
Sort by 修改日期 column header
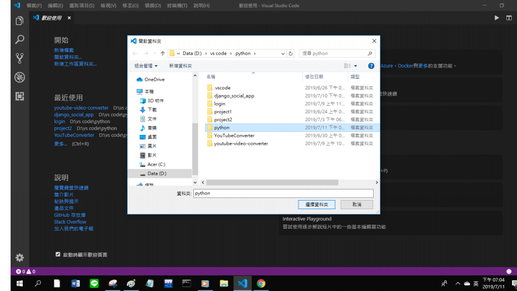point(325,77)
